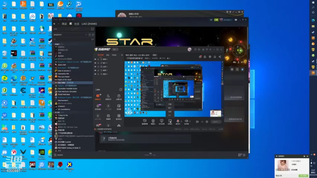317x178 pixels.
Task: Open the mode dropdown beside streaming app logo
Action: [115, 49]
